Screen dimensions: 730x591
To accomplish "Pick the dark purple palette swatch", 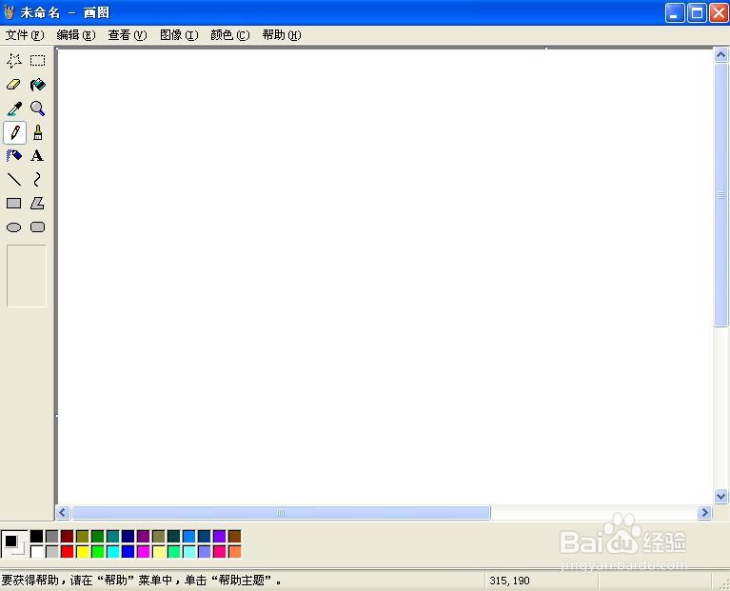I will point(144,537).
